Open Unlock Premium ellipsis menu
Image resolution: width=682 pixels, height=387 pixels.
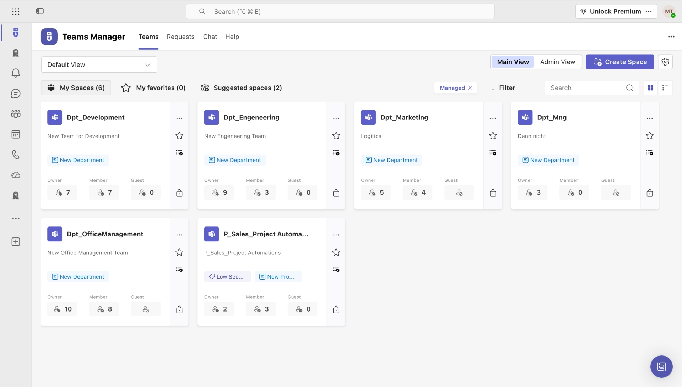click(x=649, y=11)
